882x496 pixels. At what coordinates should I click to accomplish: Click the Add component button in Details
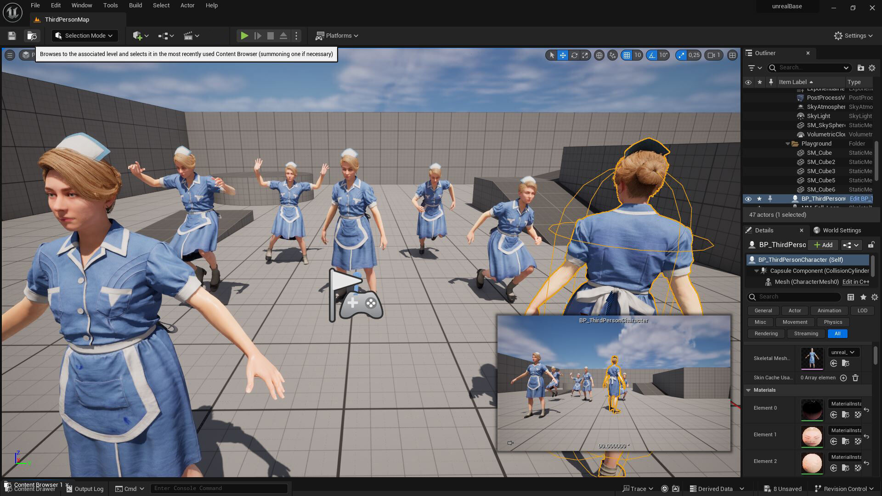[823, 245]
